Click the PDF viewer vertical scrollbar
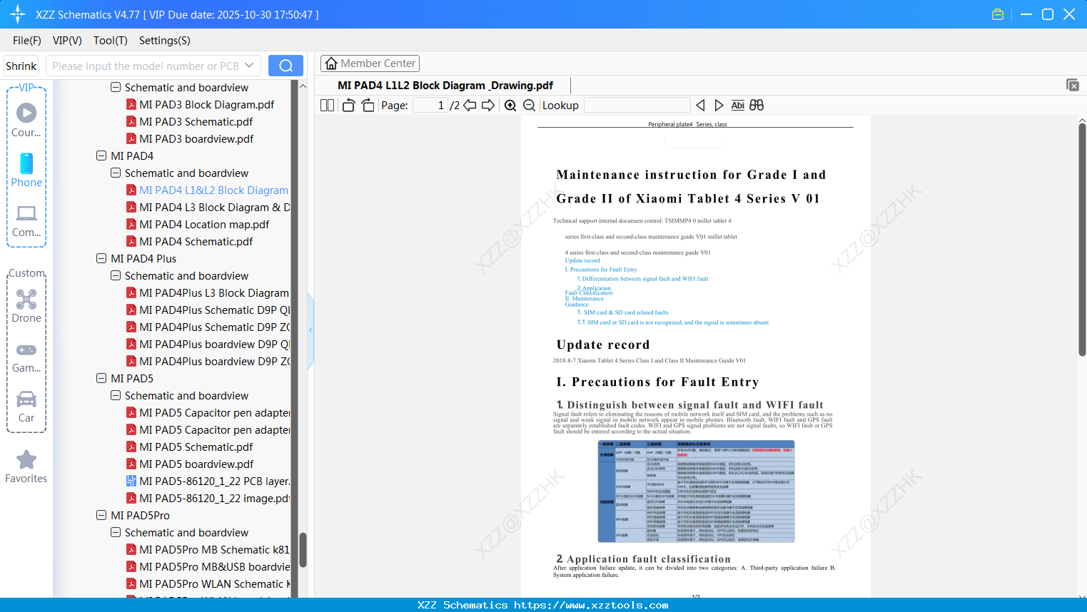 1082,240
